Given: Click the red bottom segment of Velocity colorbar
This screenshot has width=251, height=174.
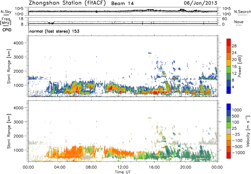Looking at the screenshot, I should point(229,155).
